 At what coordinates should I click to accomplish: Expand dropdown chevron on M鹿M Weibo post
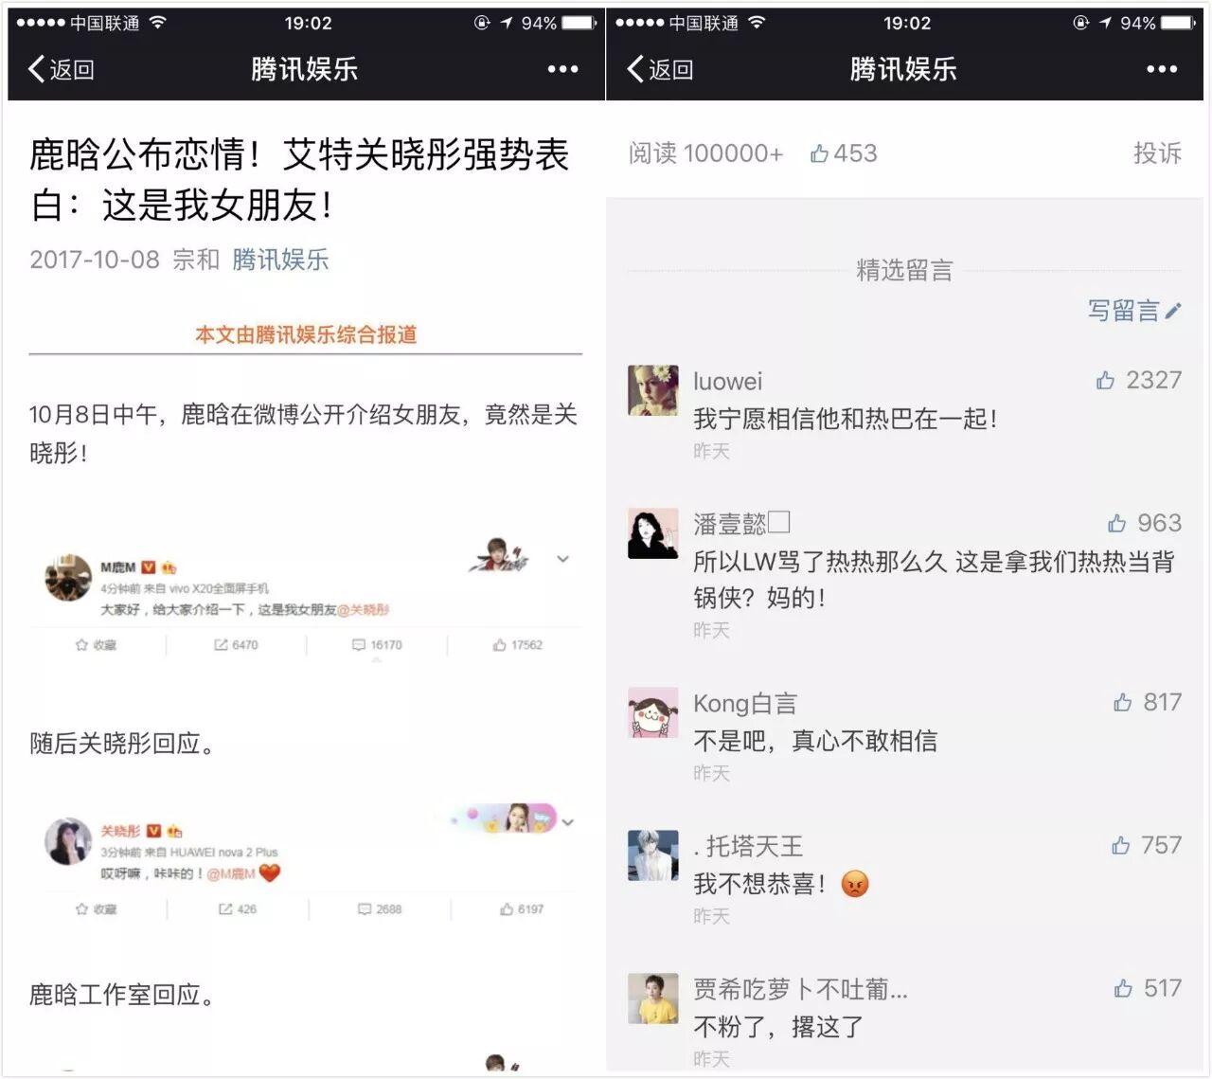point(563,559)
